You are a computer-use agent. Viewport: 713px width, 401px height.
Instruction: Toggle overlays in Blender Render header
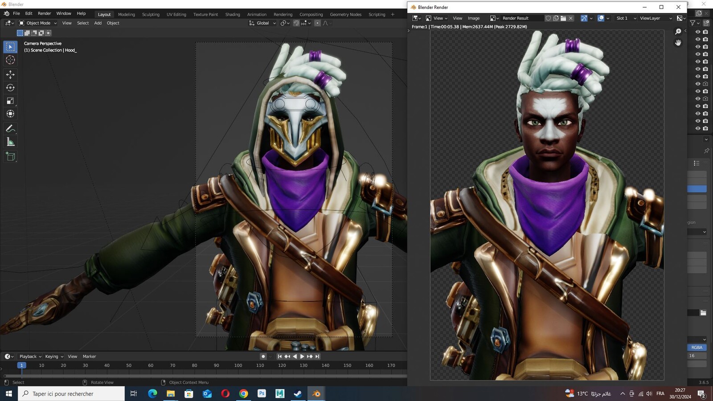coord(601,18)
